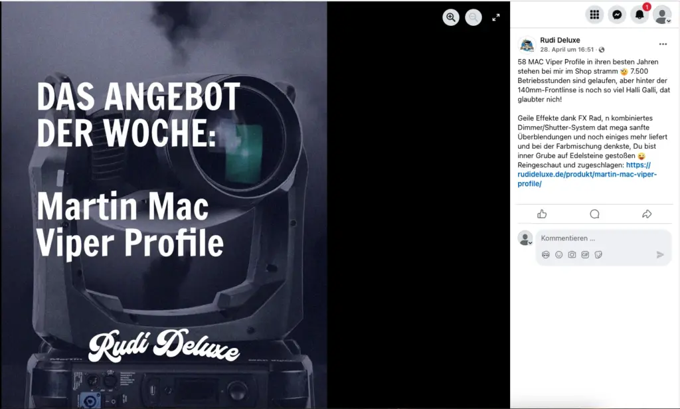Screen dimensions: 680x409
Task: Add a sticker to the comment
Action: click(598, 254)
